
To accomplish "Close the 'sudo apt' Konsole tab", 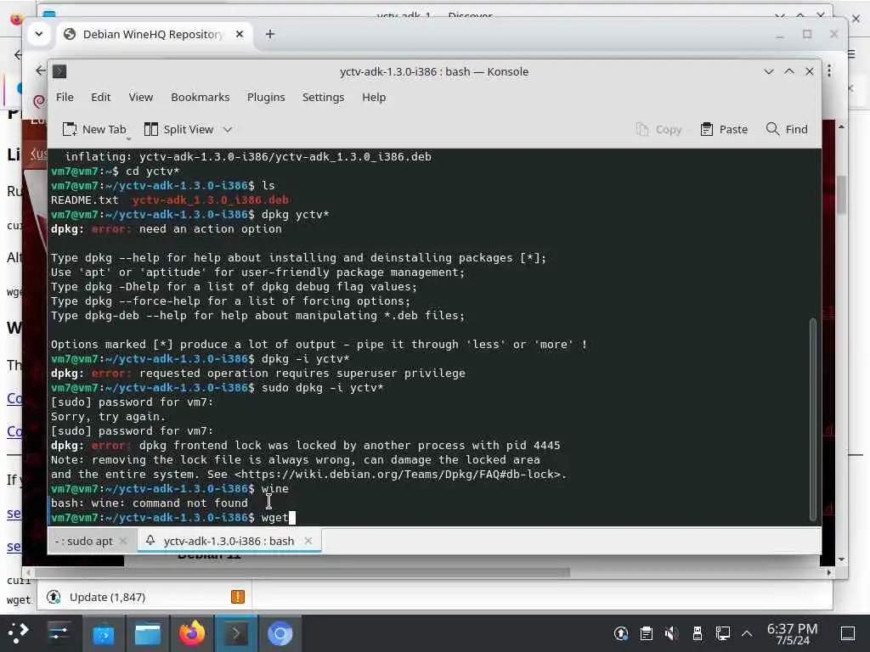I will point(123,541).
